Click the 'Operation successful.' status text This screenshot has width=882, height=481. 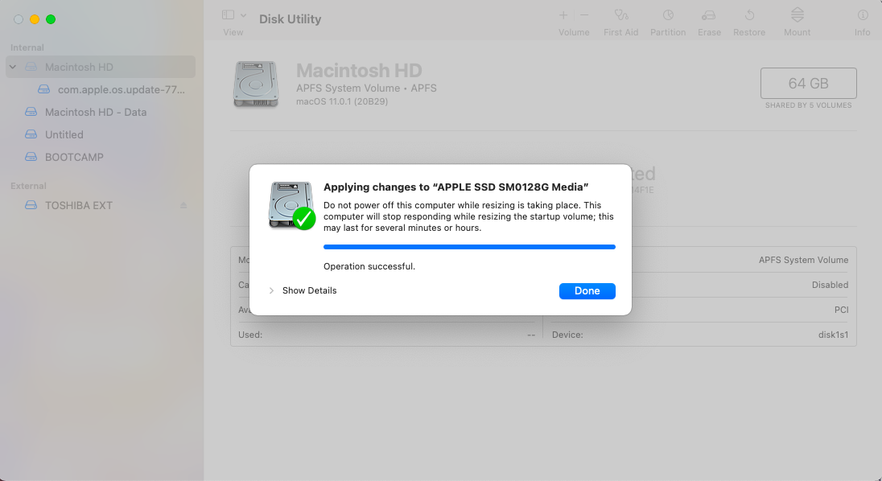coord(369,266)
